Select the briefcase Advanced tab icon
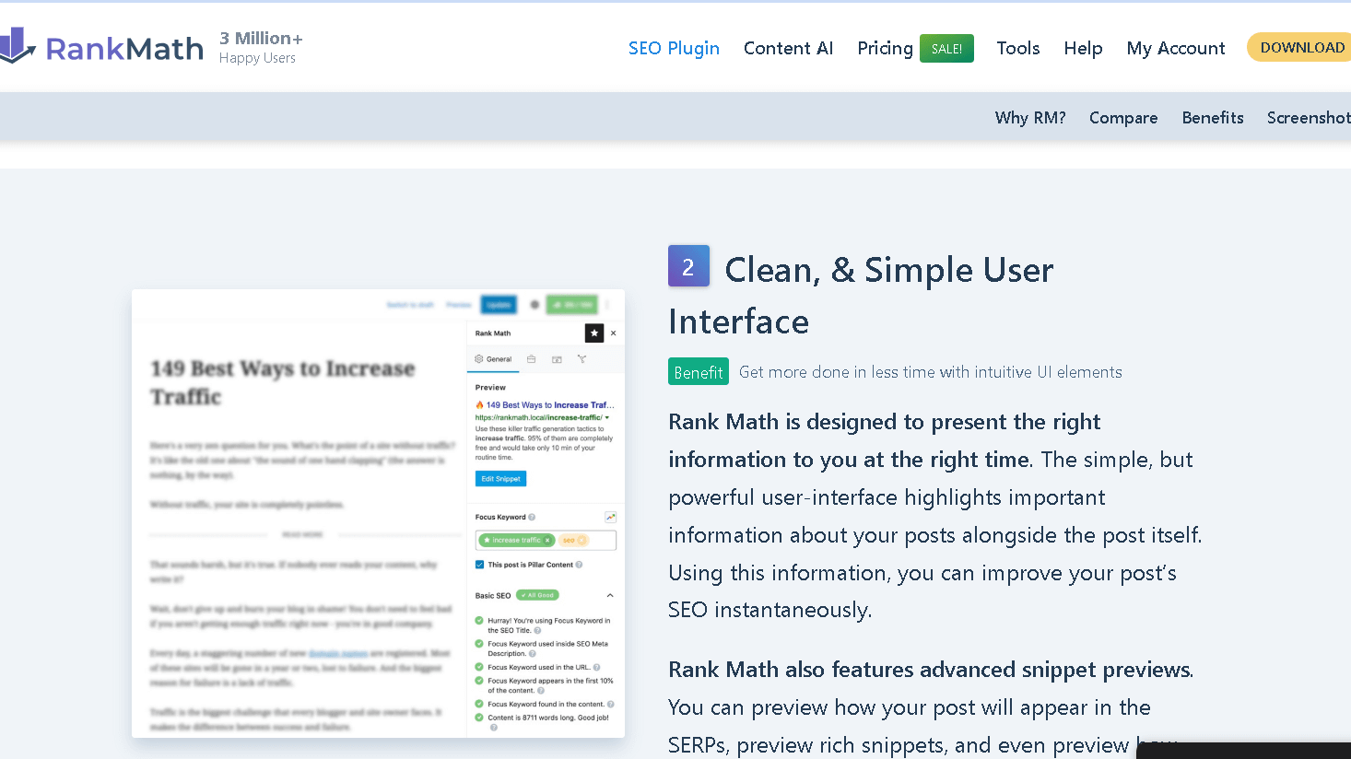The image size is (1351, 759). click(531, 359)
